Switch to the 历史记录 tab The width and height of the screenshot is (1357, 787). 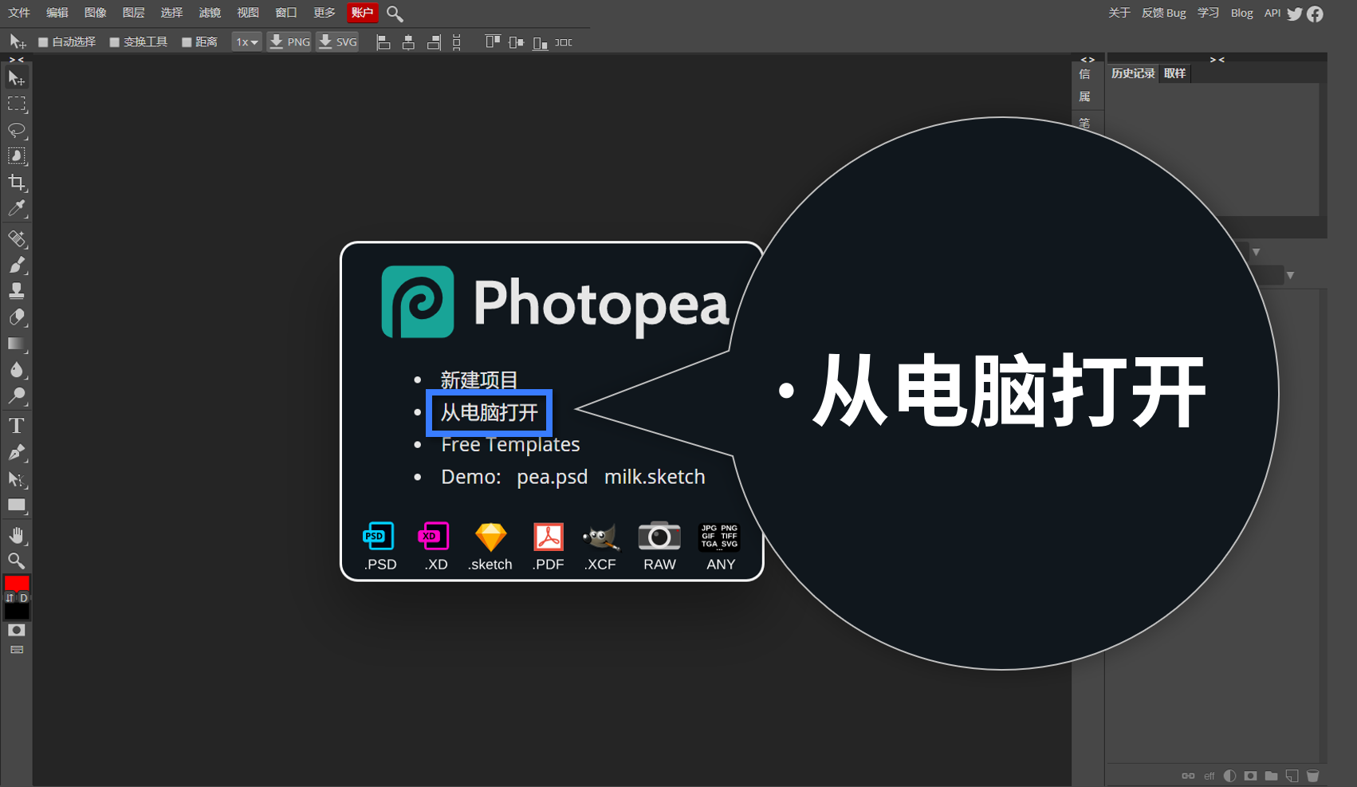1133,73
